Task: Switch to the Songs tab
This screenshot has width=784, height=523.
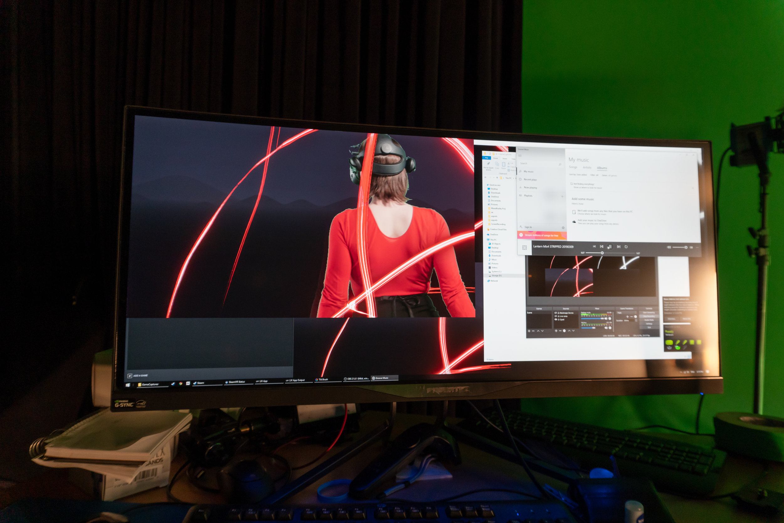Action: (573, 167)
